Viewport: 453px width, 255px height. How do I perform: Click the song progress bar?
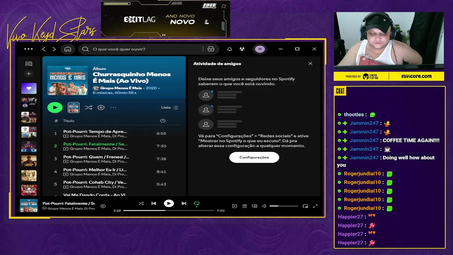pyautogui.click(x=169, y=210)
